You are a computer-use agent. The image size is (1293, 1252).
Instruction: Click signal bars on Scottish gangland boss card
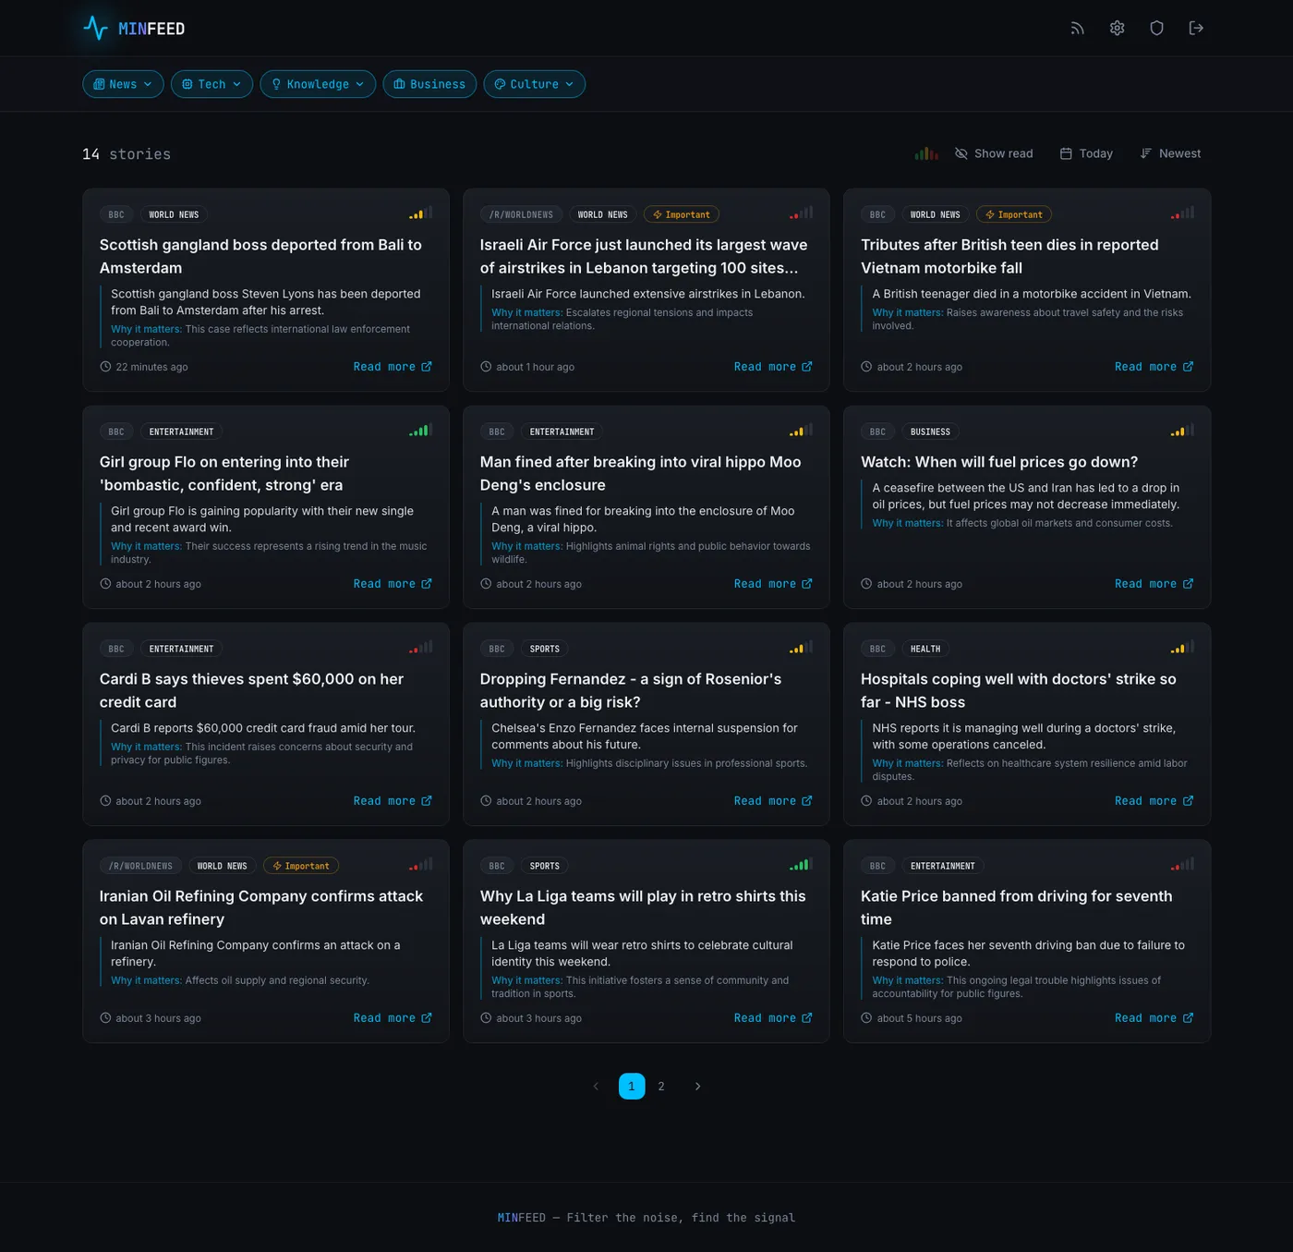(421, 213)
